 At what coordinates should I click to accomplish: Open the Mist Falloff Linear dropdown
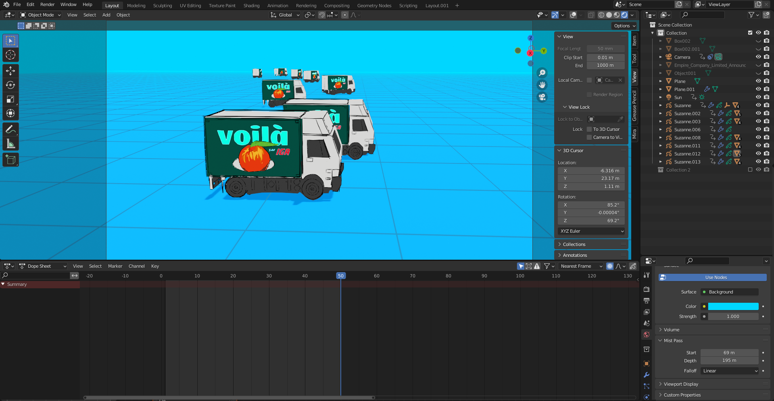(730, 371)
